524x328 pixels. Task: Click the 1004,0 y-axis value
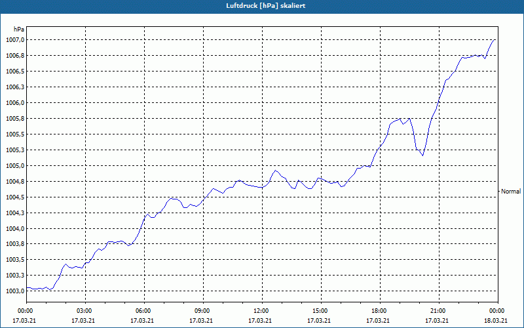point(15,228)
